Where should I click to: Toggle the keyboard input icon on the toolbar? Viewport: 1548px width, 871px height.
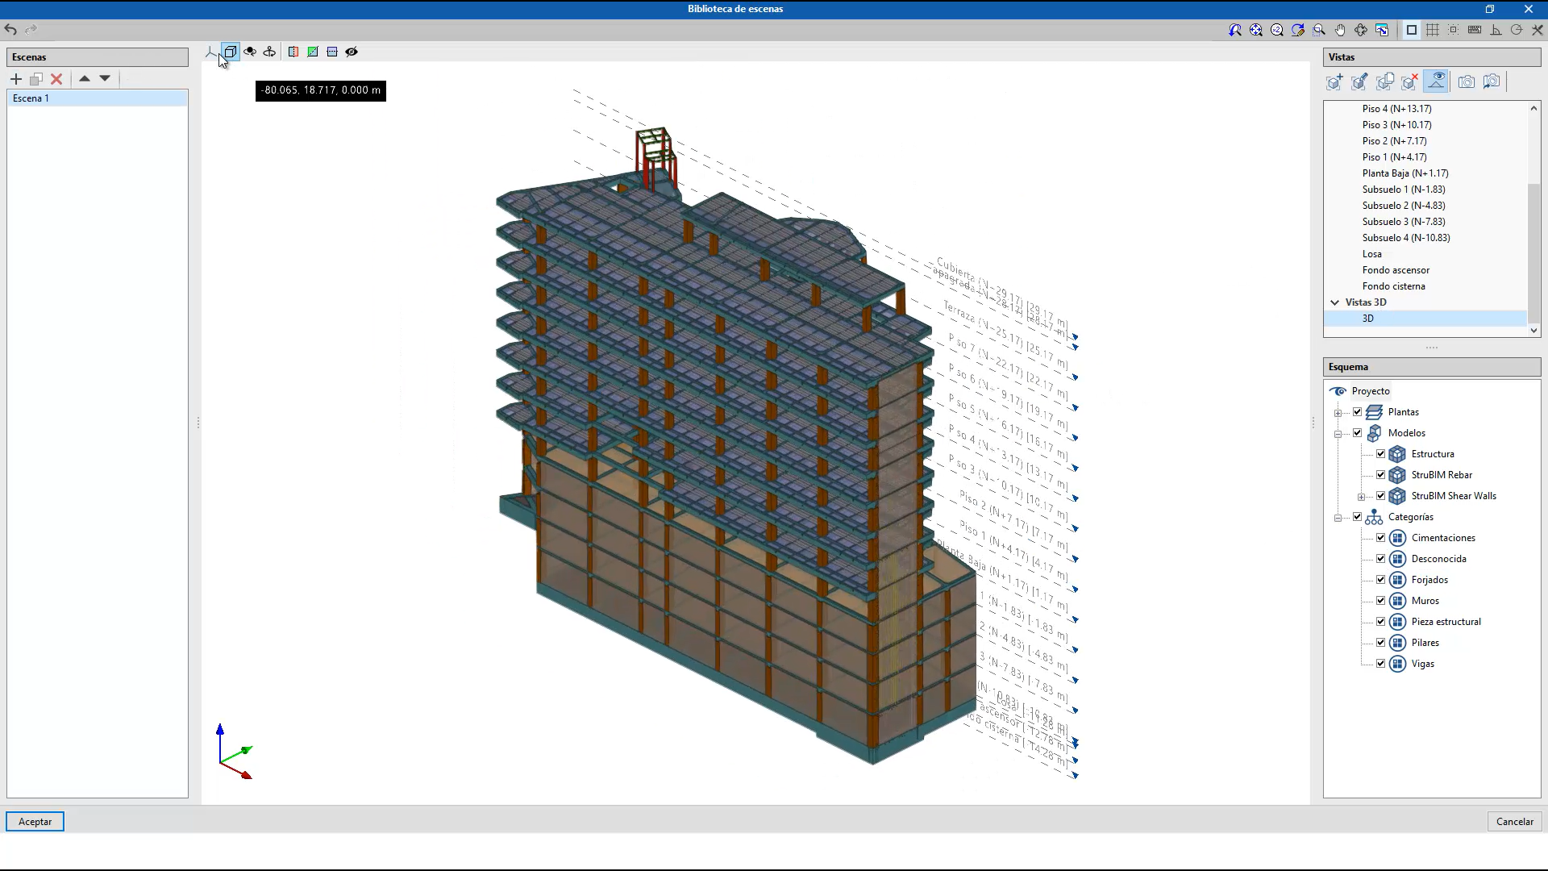(x=1475, y=29)
